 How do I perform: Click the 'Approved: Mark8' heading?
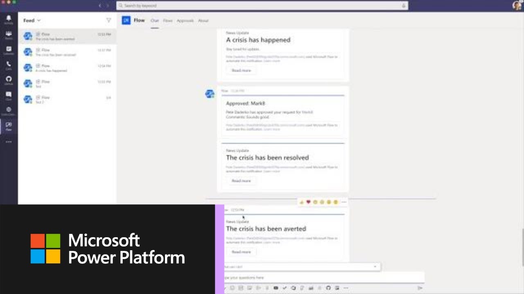pos(246,104)
